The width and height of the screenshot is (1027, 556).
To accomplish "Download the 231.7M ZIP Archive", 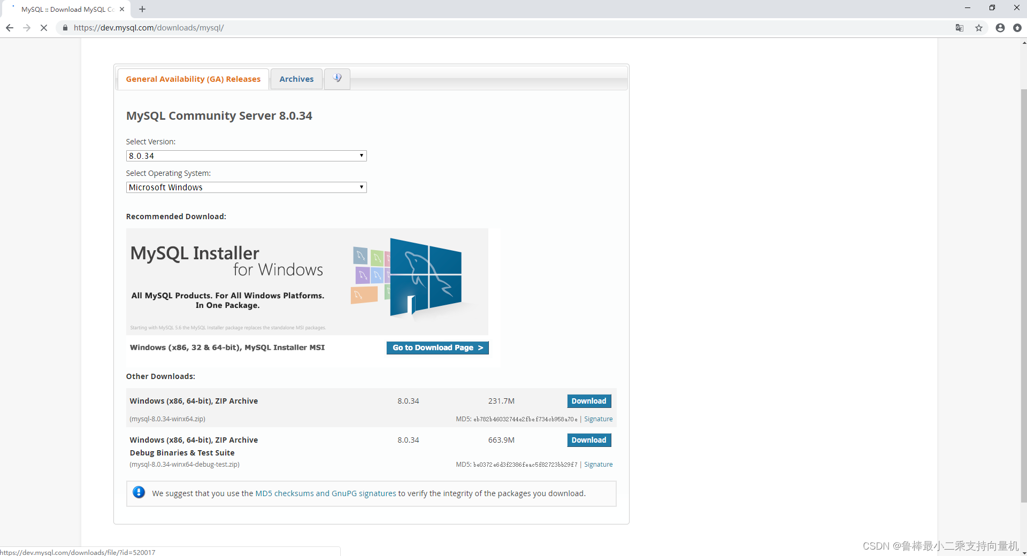I will click(x=589, y=401).
